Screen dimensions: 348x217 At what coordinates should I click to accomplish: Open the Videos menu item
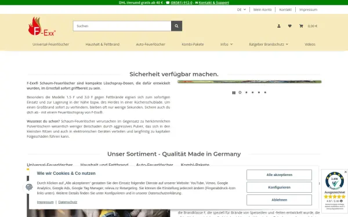[310, 45]
